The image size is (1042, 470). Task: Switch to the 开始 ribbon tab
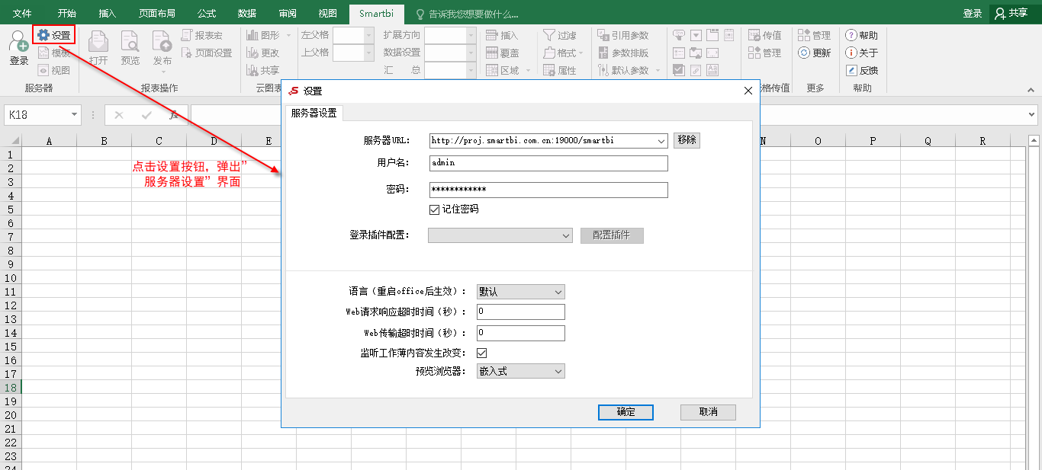coord(67,14)
